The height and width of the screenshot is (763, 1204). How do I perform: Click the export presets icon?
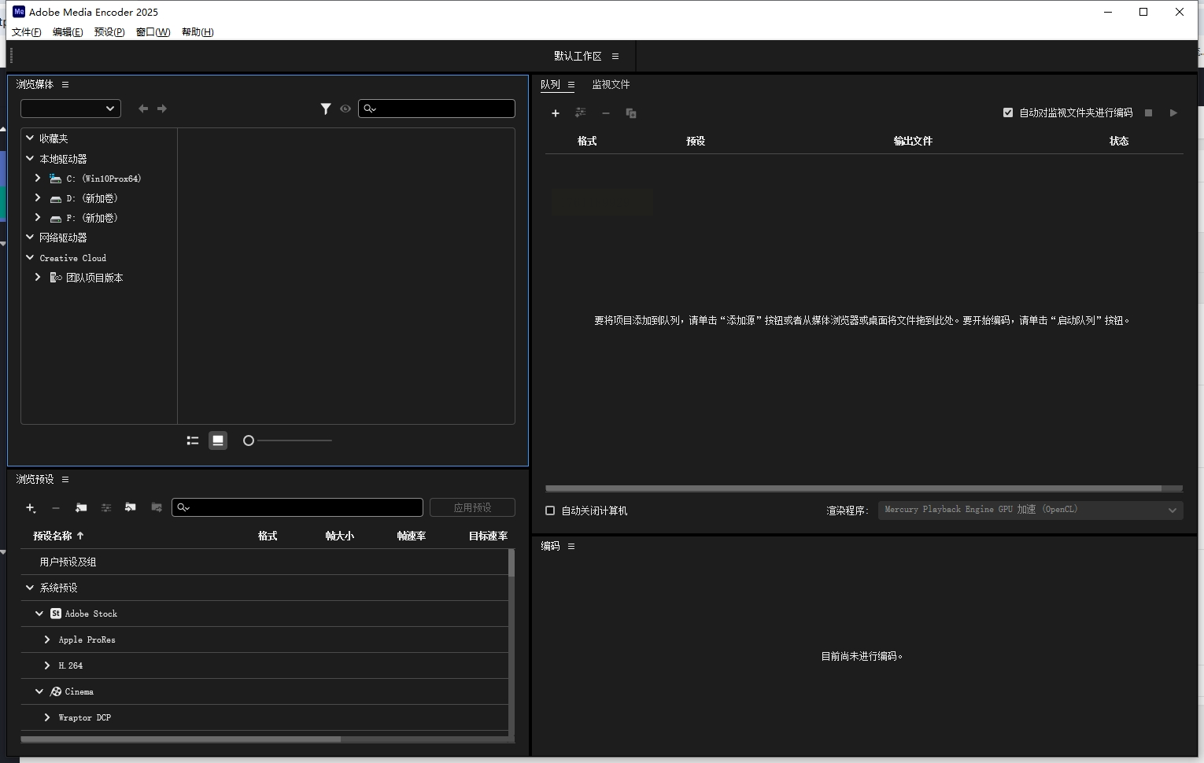(157, 508)
